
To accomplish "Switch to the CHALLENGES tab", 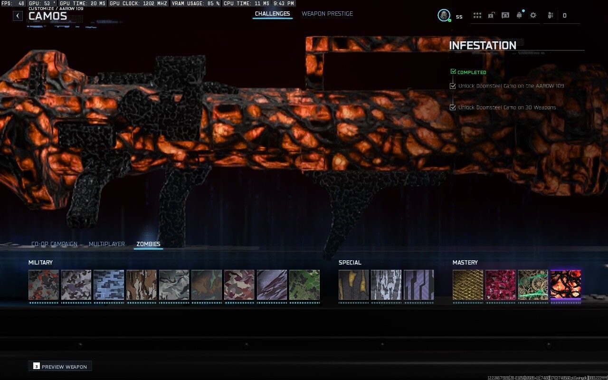I will [272, 14].
